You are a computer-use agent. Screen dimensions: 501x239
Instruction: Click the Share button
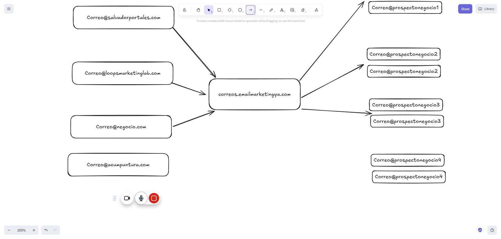pyautogui.click(x=465, y=9)
